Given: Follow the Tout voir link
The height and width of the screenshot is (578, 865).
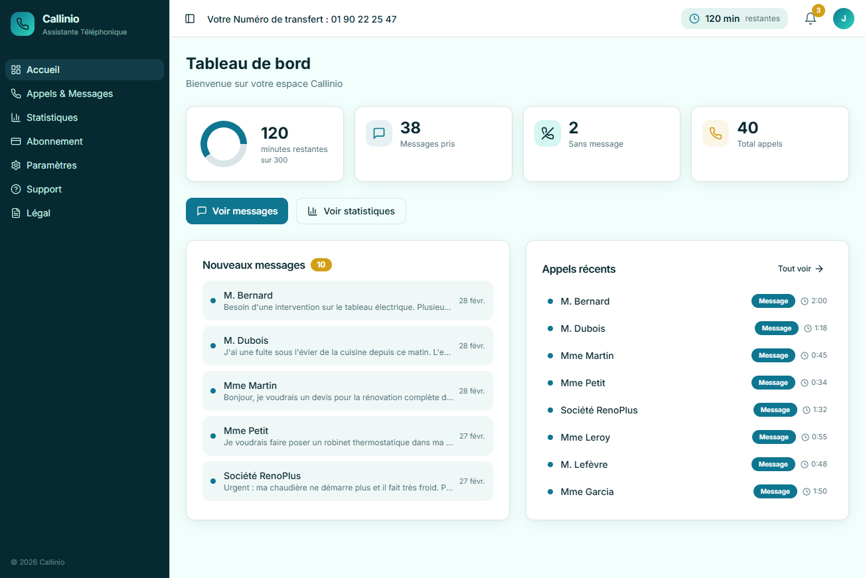Looking at the screenshot, I should [801, 269].
